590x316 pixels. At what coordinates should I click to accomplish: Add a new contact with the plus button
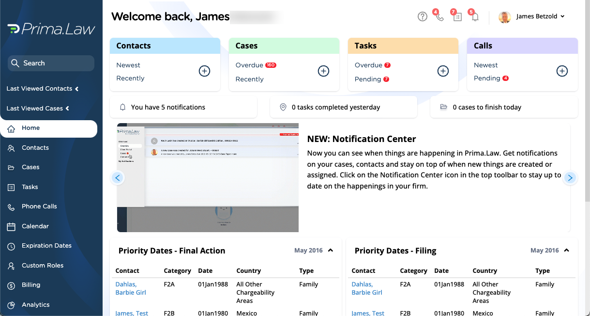[204, 71]
